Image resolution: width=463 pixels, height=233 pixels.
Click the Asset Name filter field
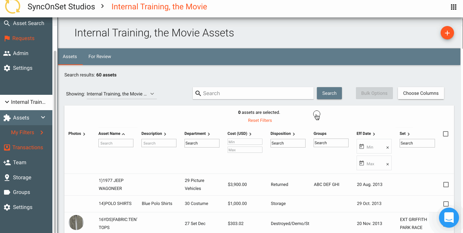pyautogui.click(x=116, y=143)
